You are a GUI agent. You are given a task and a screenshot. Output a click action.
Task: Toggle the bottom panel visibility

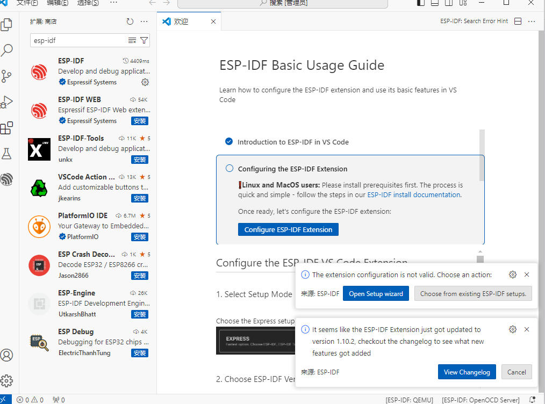tap(435, 3)
